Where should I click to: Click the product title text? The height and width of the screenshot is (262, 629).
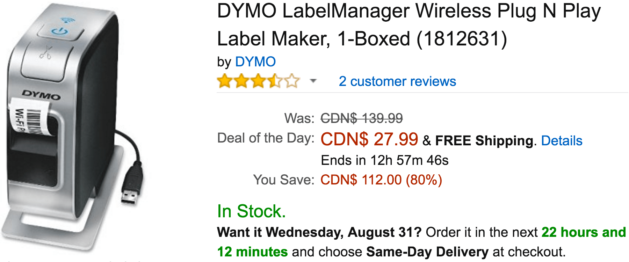(409, 24)
